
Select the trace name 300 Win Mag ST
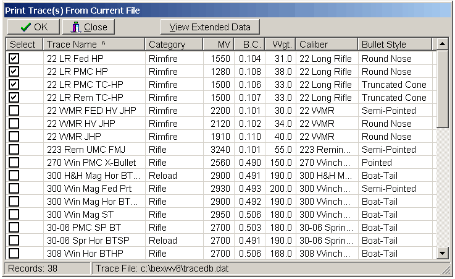point(80,214)
